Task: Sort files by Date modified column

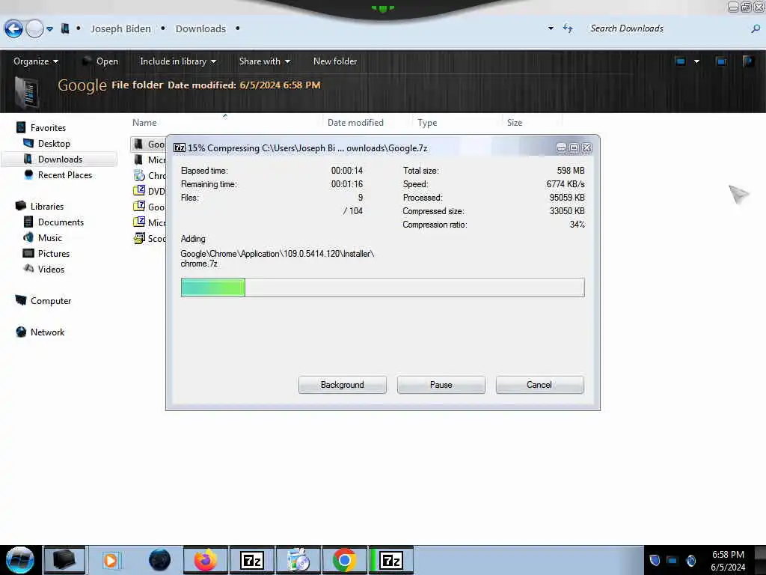Action: pyautogui.click(x=355, y=123)
